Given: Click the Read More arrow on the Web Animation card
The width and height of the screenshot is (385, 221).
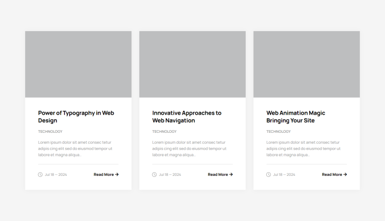Looking at the screenshot, I should [x=345, y=174].
